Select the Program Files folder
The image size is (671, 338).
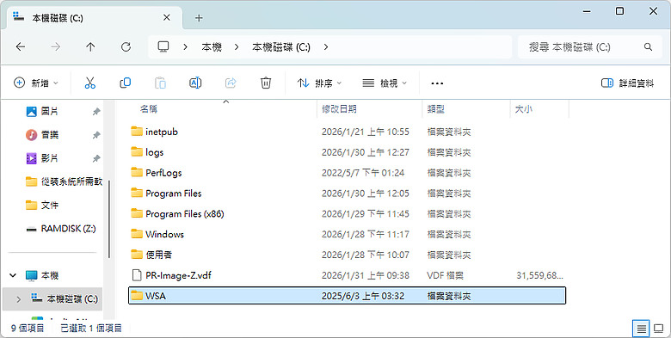click(348, 194)
